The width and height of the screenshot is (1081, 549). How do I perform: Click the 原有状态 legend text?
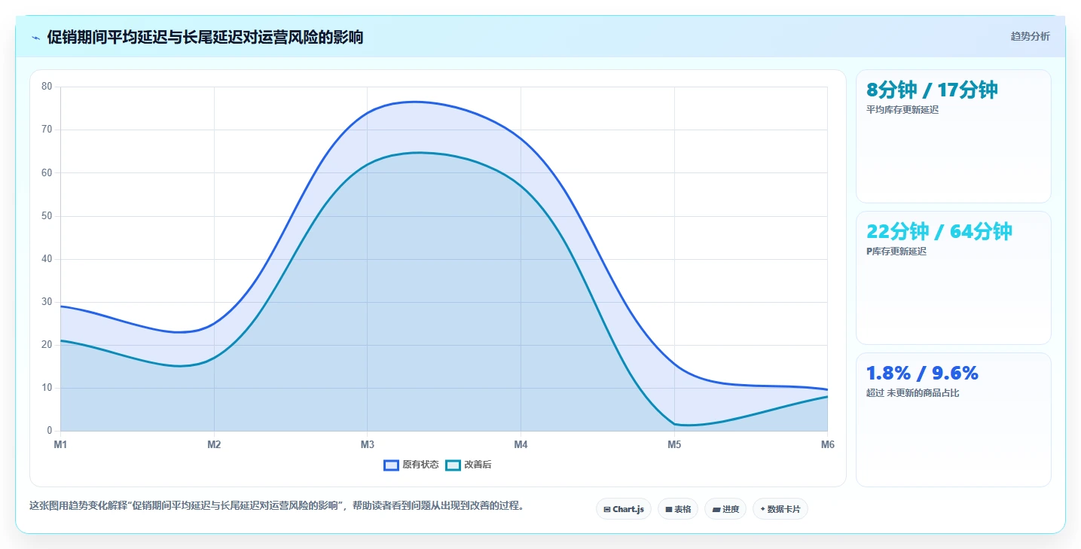tap(420, 465)
